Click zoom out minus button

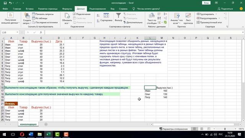click(x=214, y=129)
